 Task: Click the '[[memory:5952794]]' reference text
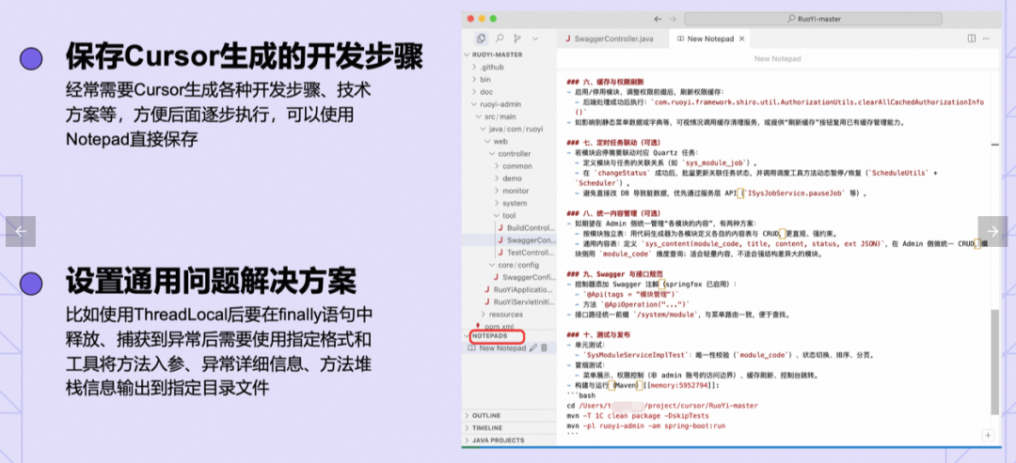680,385
